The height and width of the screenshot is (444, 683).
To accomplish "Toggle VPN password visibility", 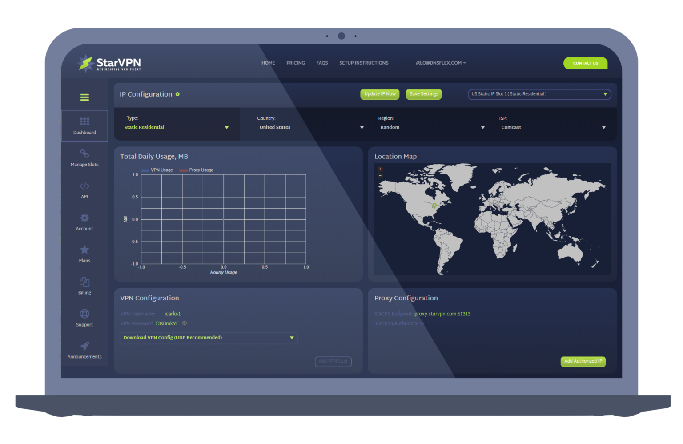I will (x=184, y=323).
